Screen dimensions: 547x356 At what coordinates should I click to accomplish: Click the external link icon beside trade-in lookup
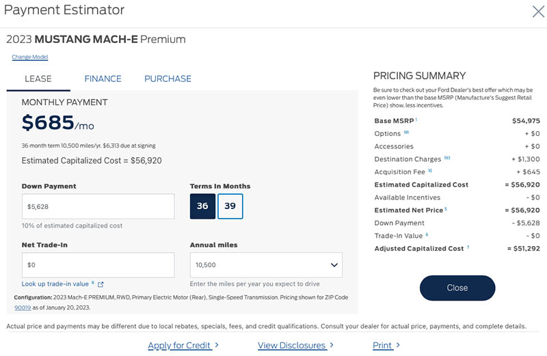(101, 284)
